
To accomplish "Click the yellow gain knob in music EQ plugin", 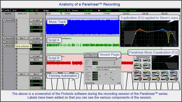I will 158,79.
